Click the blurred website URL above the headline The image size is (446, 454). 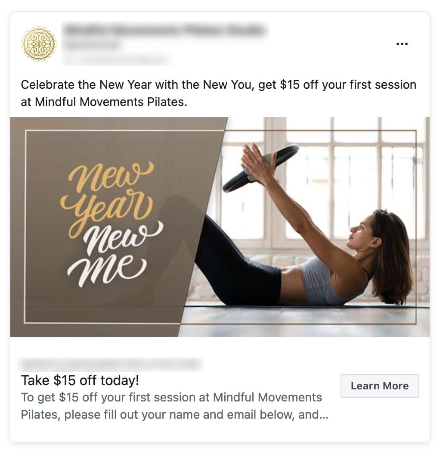(111, 364)
